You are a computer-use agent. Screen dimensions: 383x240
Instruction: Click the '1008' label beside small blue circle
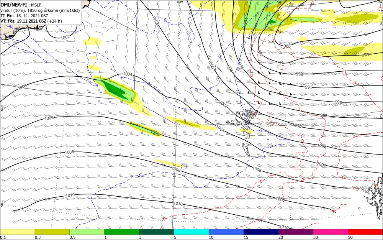(176, 169)
